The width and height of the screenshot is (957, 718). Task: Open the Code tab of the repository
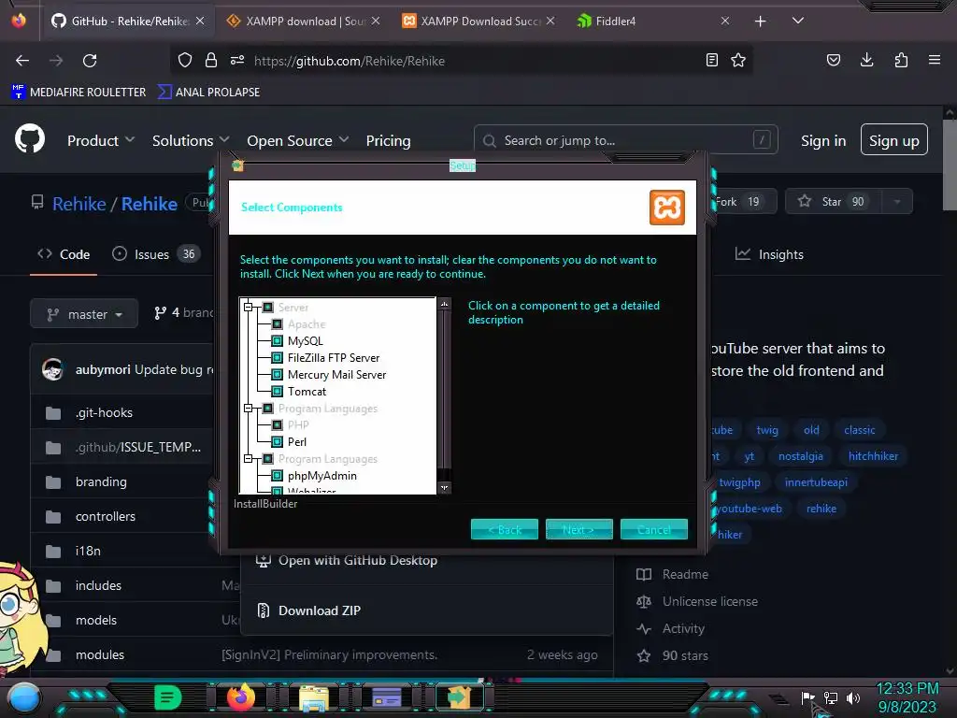click(64, 254)
